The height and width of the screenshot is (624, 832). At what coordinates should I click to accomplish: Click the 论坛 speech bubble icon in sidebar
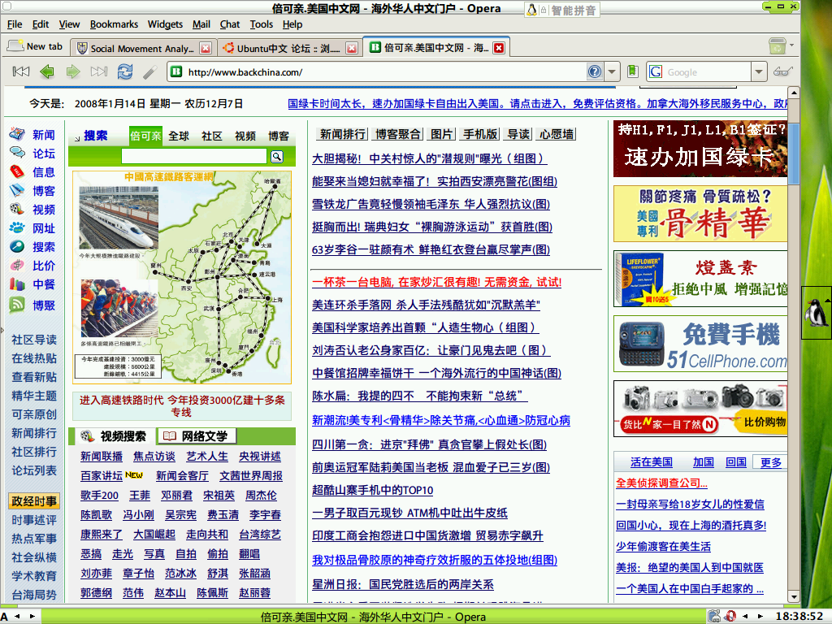tap(17, 153)
